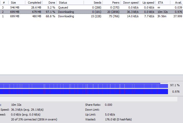Screen dimensions: 183x123
Task: Click the 20 (2856) peers cell
Action: pos(113,12)
